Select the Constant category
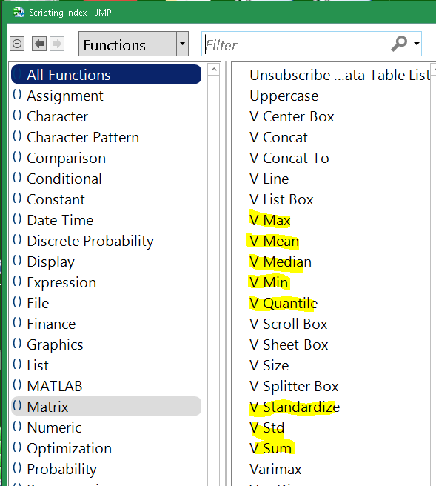436x486 pixels. [x=56, y=199]
